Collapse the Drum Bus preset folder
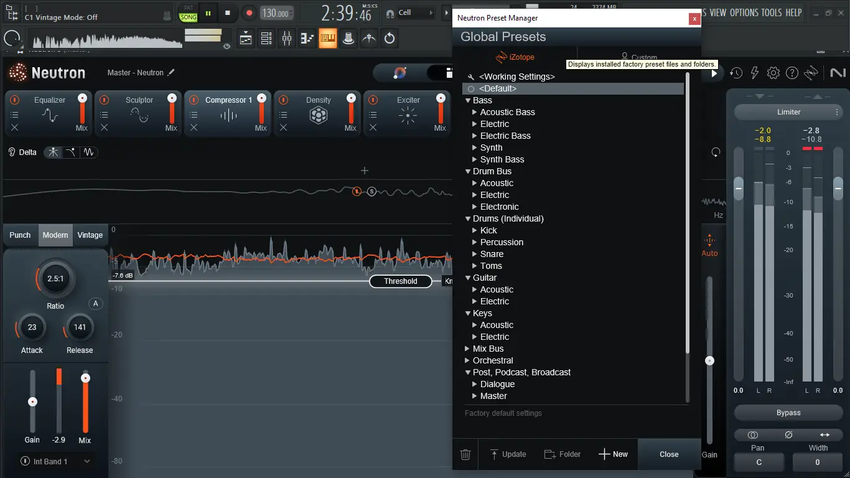Viewport: 850px width, 478px height. (x=468, y=171)
